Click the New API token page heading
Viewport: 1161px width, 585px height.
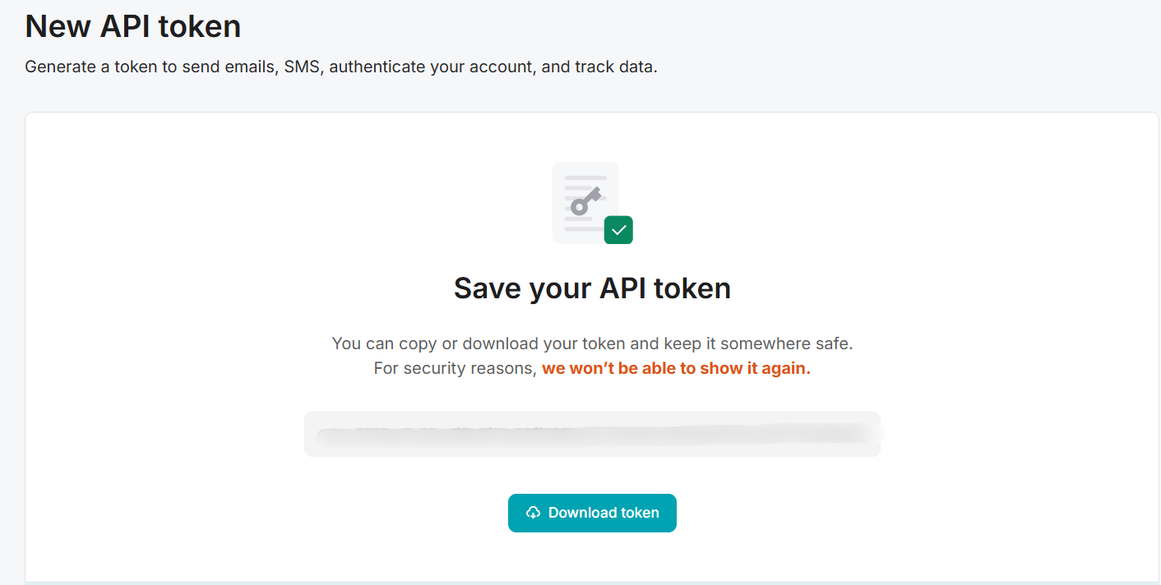[x=133, y=25]
